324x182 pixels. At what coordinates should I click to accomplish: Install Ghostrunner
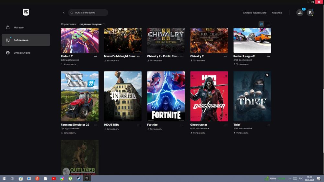click(198, 133)
